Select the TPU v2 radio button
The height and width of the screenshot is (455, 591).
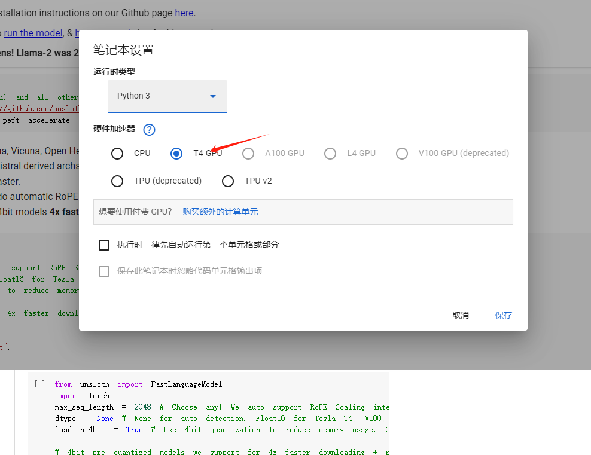(228, 181)
